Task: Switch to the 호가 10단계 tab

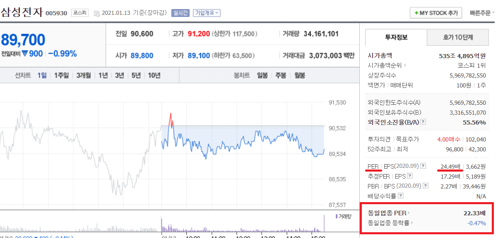Action: 458,37
